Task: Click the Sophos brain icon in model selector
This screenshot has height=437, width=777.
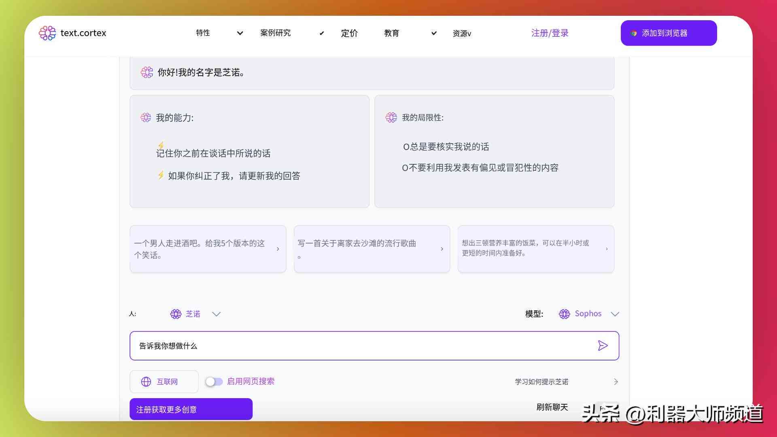Action: click(564, 314)
